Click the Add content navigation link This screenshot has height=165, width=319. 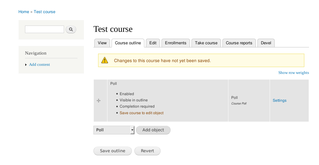(x=39, y=65)
